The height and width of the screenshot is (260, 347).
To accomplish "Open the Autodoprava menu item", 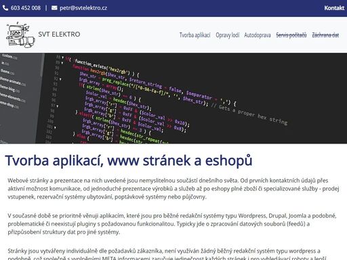I will point(258,35).
